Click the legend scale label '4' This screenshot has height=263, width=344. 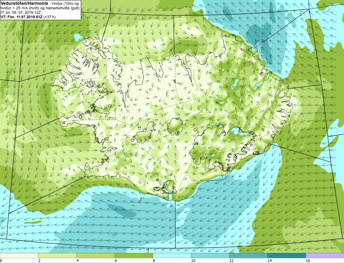coord(77,261)
